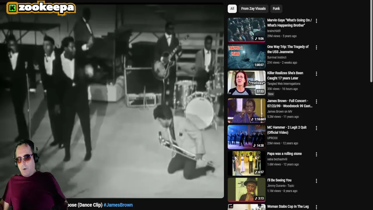373x210 pixels.
Task: Open options menu for One Way Trip video
Action: [316, 47]
